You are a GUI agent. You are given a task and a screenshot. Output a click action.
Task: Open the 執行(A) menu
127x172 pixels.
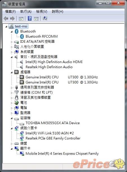26,12
